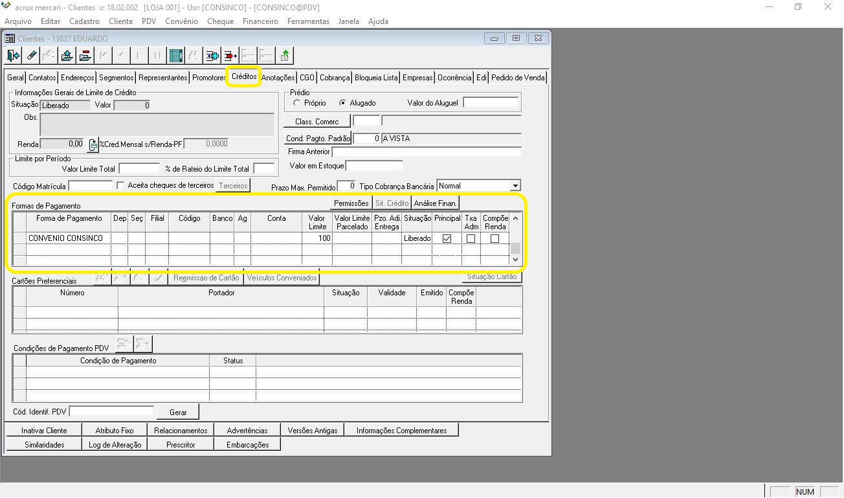
Task: Toggle Txa Adm checkbox for CONVENIO CONSINCO
Action: click(471, 238)
